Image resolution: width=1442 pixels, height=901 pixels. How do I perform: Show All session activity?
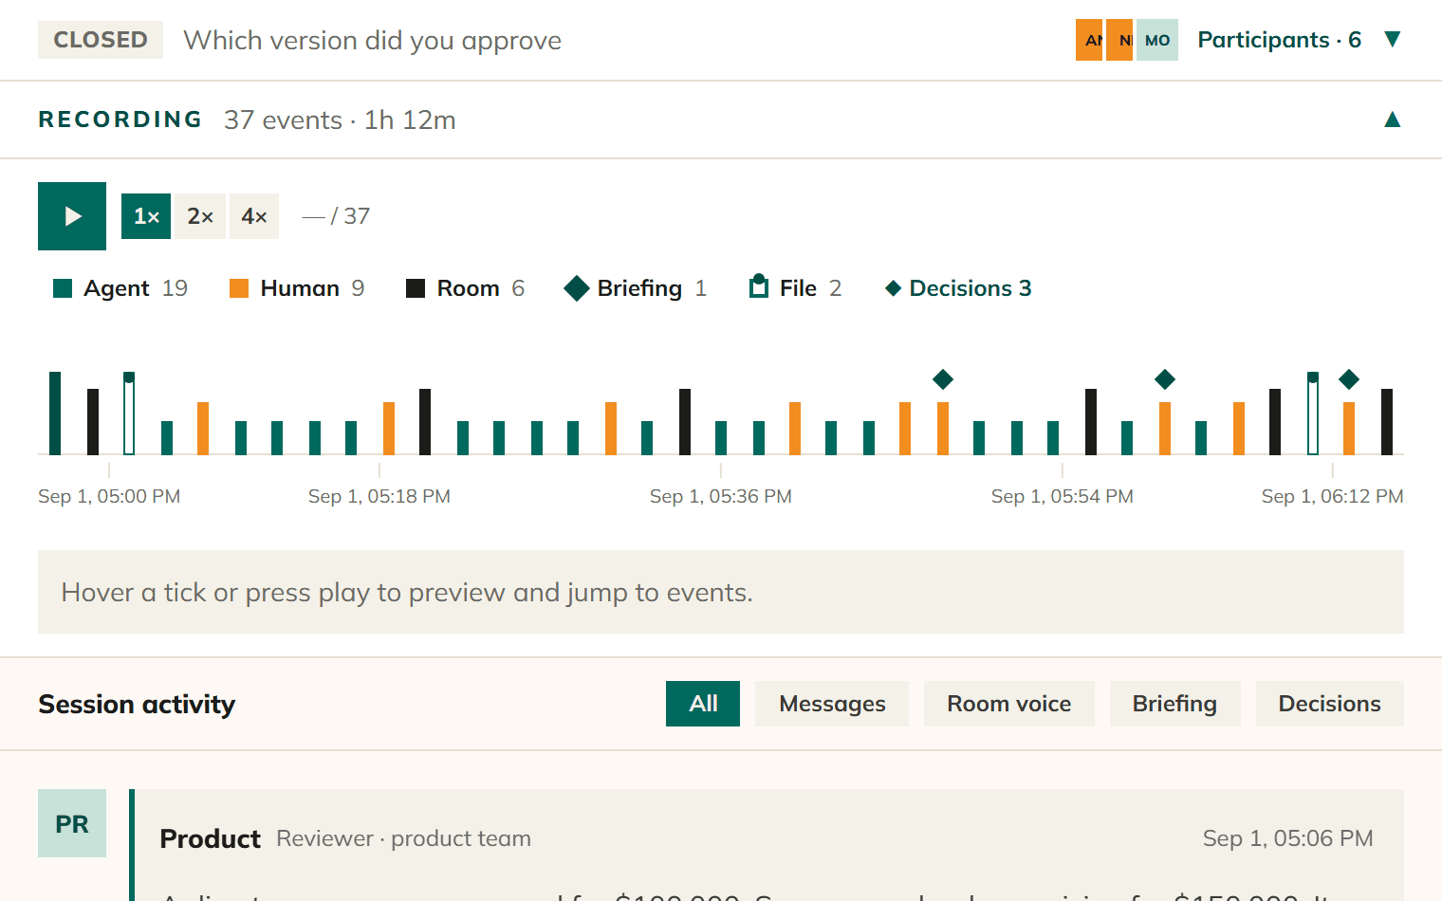coord(703,704)
